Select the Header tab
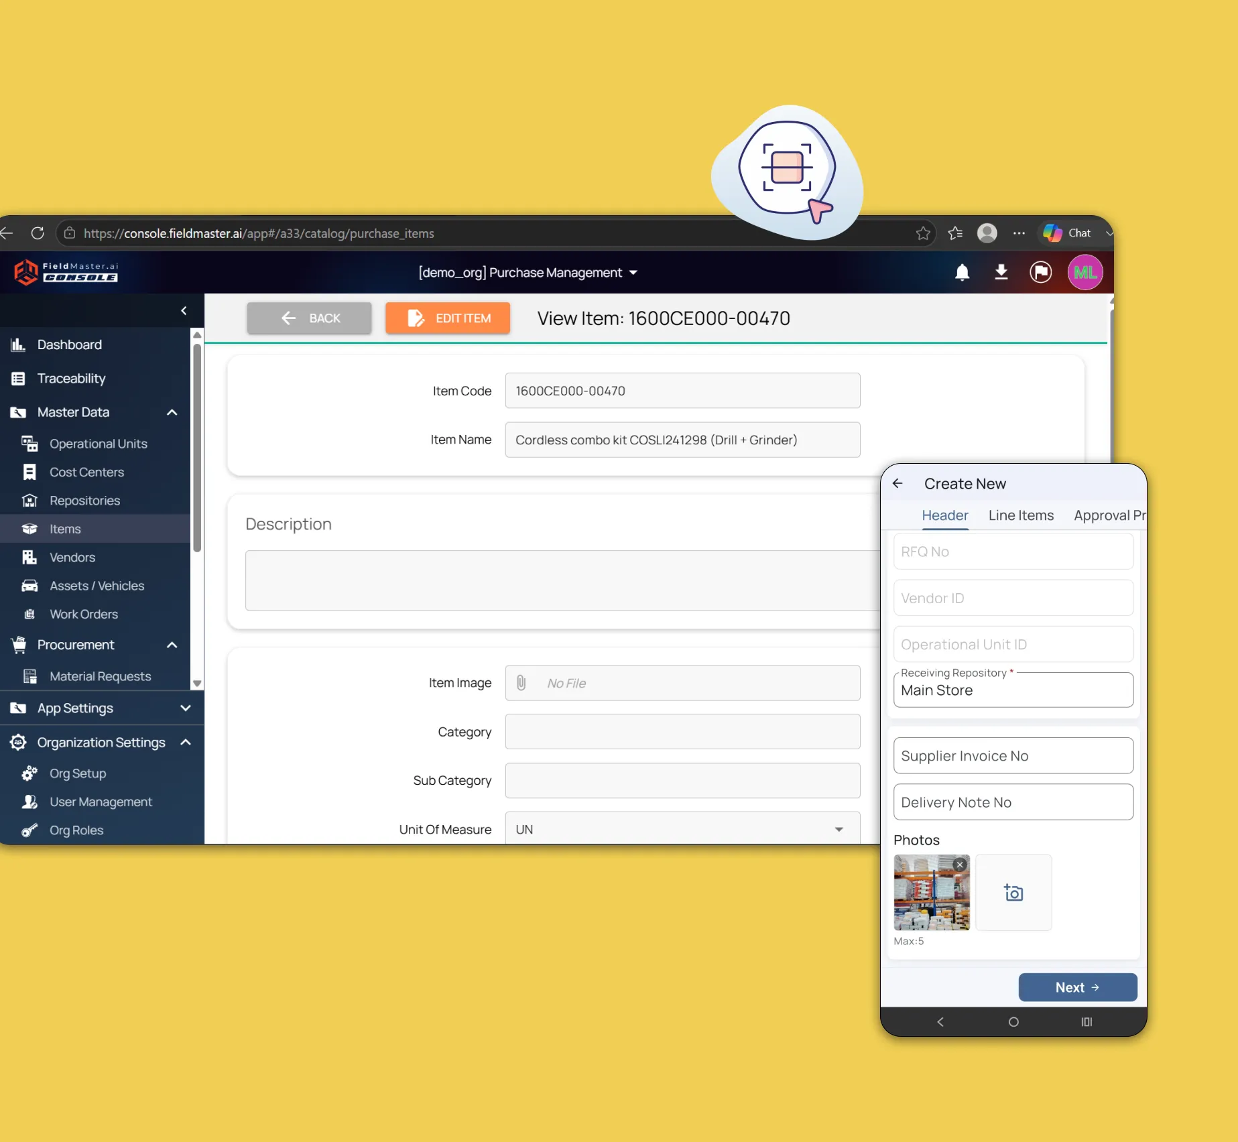Screen dimensions: 1238x1142 pyautogui.click(x=944, y=515)
